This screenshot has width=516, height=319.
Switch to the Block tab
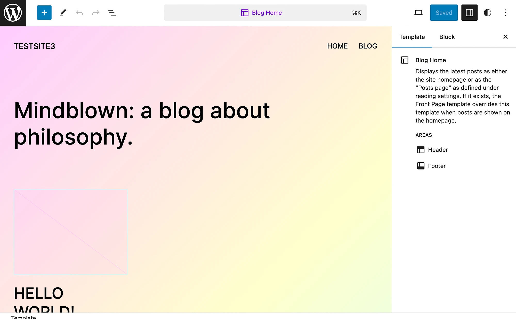tap(447, 36)
